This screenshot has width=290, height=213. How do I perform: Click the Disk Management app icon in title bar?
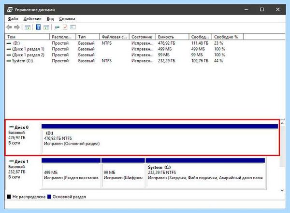10,10
